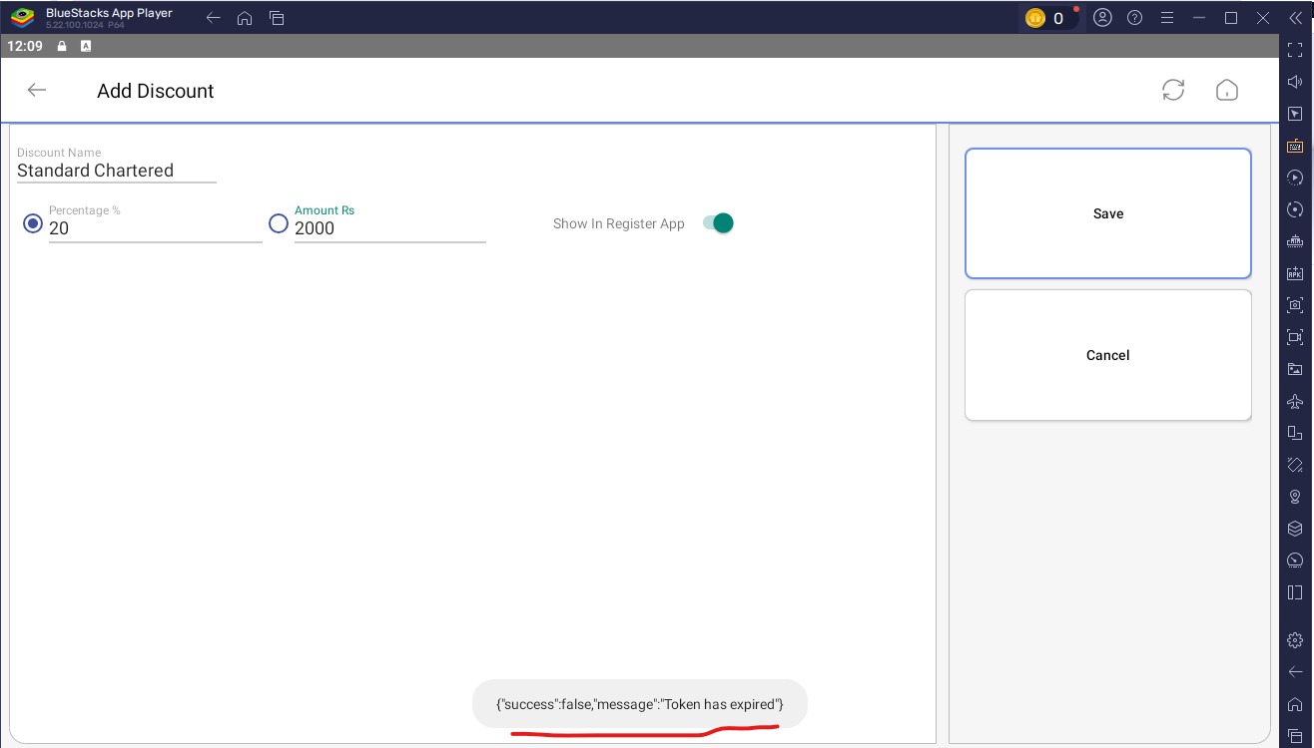This screenshot has height=748, width=1314.
Task: Click the refresh sync icon in app header
Action: [x=1173, y=90]
